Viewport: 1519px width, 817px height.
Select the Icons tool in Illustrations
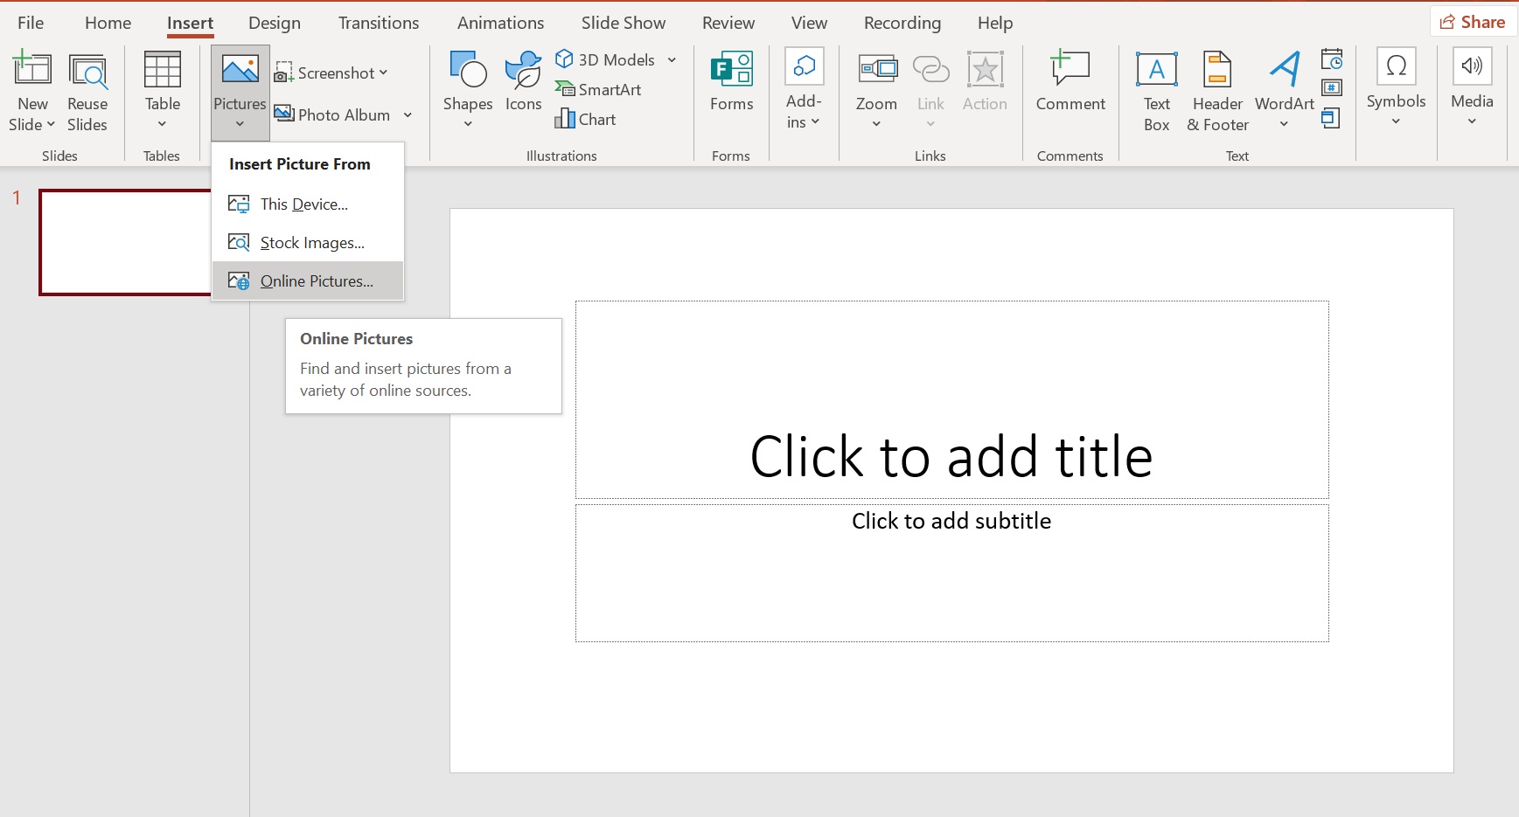coord(522,83)
